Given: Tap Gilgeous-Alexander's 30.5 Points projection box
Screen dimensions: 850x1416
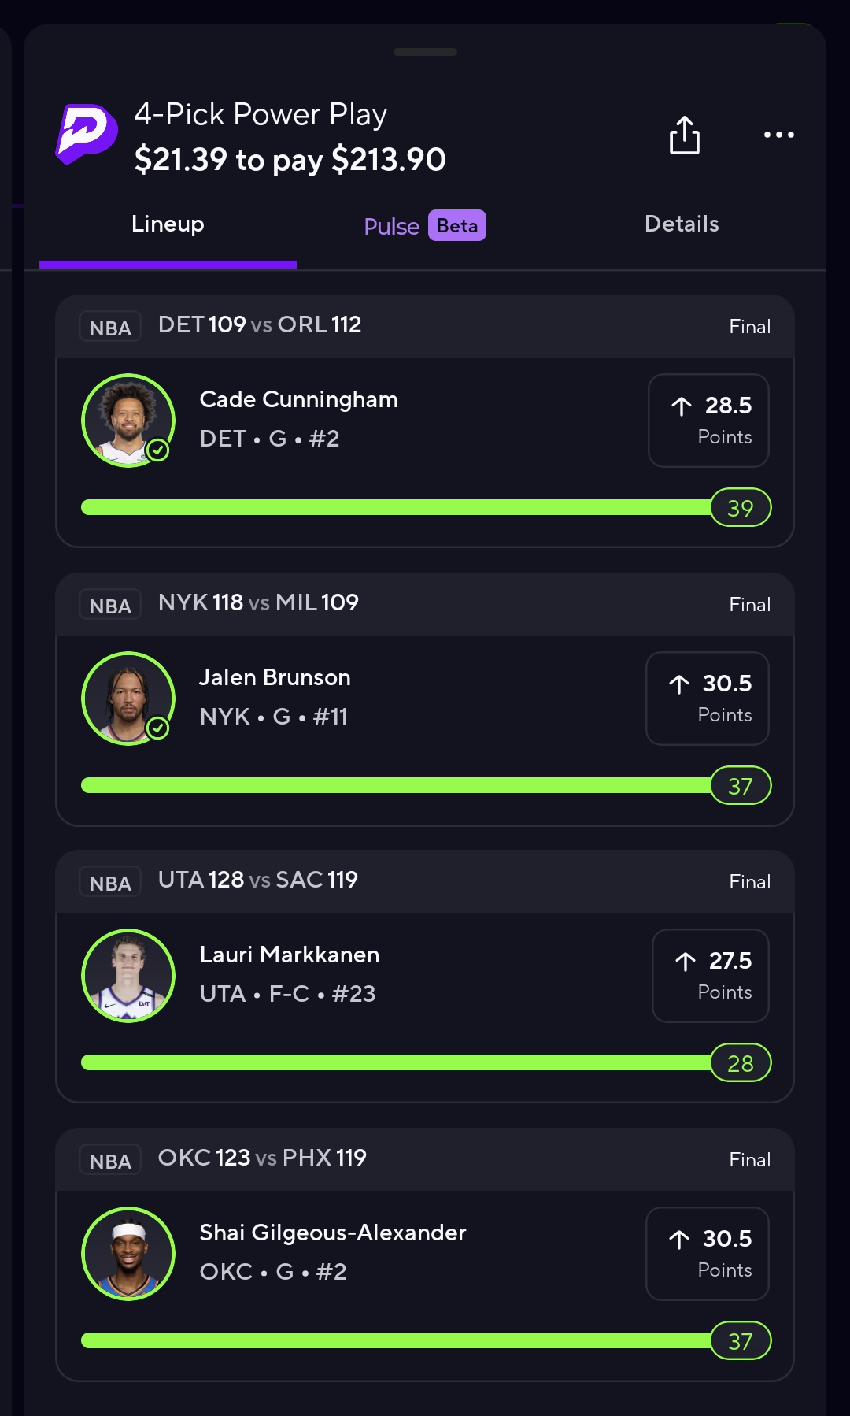Looking at the screenshot, I should click(x=707, y=1253).
